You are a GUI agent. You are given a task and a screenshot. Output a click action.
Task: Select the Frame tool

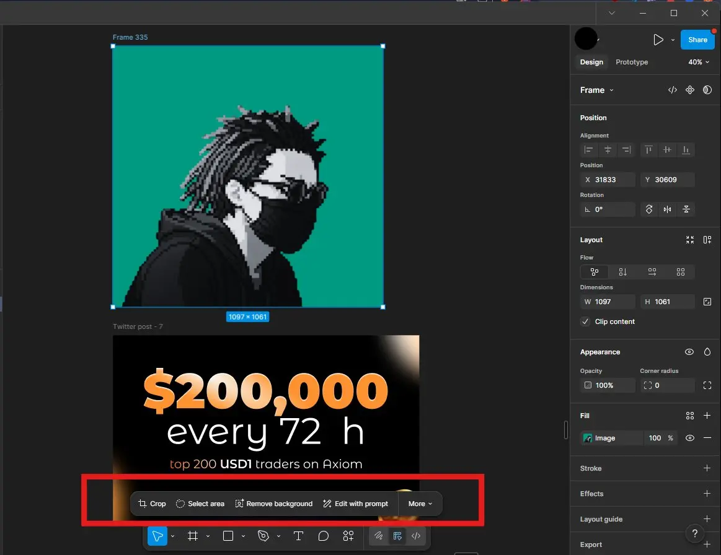point(193,536)
